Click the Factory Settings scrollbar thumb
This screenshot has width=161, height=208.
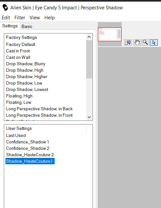click(89, 59)
